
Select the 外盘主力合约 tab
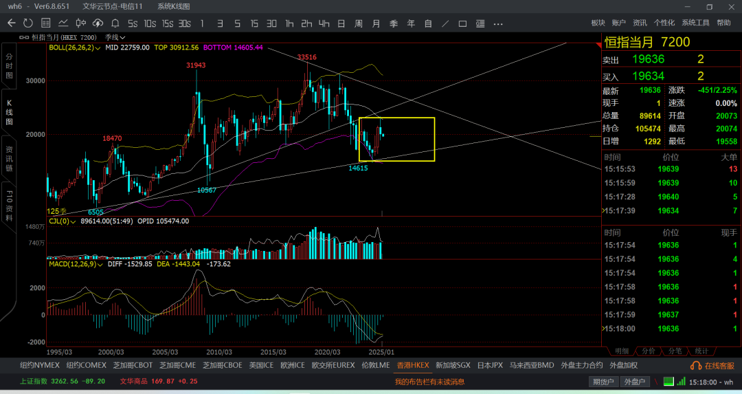[x=582, y=365]
